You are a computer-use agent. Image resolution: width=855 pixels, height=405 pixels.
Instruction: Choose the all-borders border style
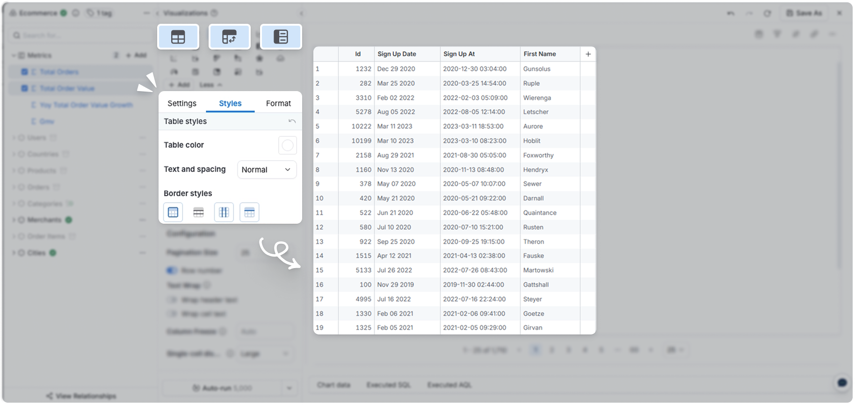[x=173, y=213]
